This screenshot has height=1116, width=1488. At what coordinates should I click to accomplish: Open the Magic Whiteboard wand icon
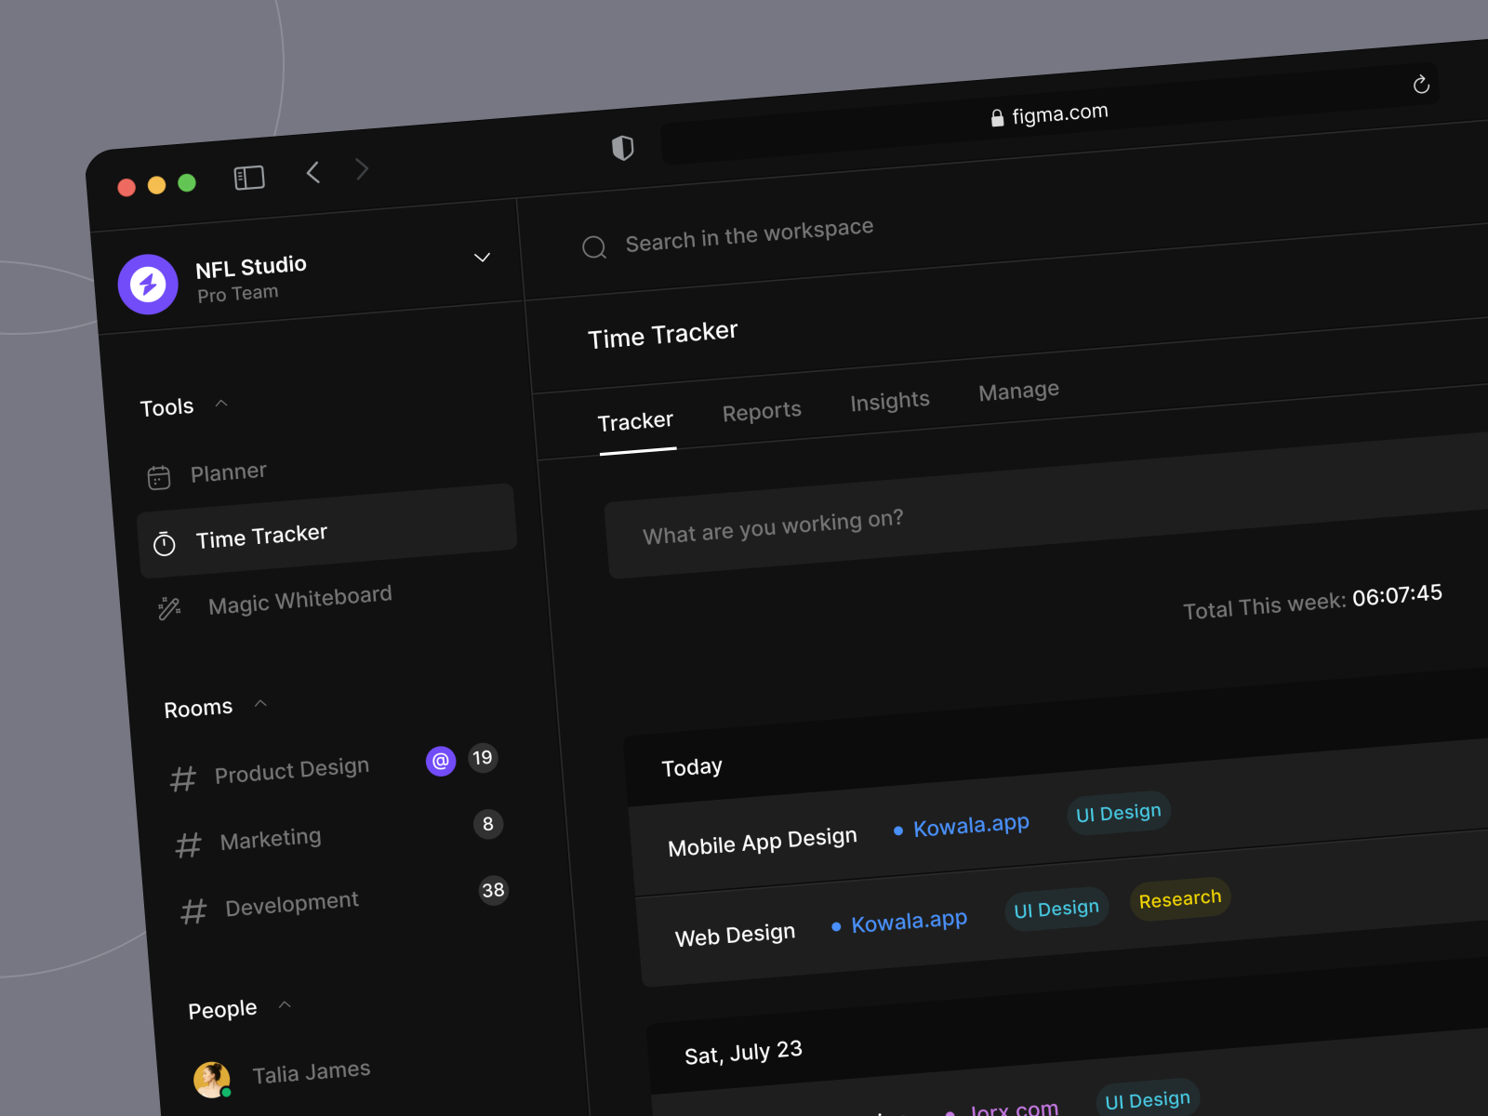click(169, 607)
